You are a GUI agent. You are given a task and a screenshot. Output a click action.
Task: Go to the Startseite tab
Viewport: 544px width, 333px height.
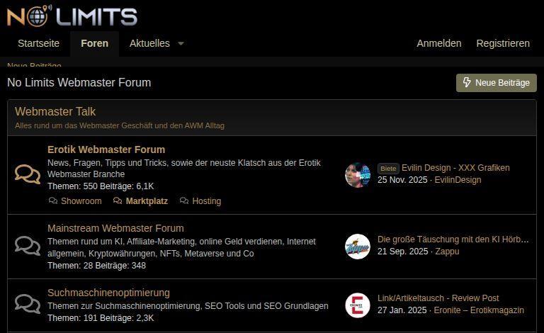click(39, 43)
